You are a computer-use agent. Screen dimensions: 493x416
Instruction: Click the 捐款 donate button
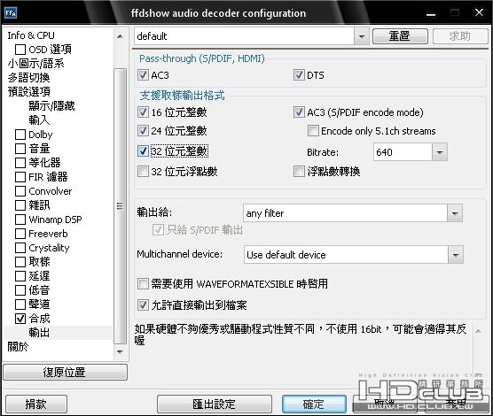(x=36, y=404)
